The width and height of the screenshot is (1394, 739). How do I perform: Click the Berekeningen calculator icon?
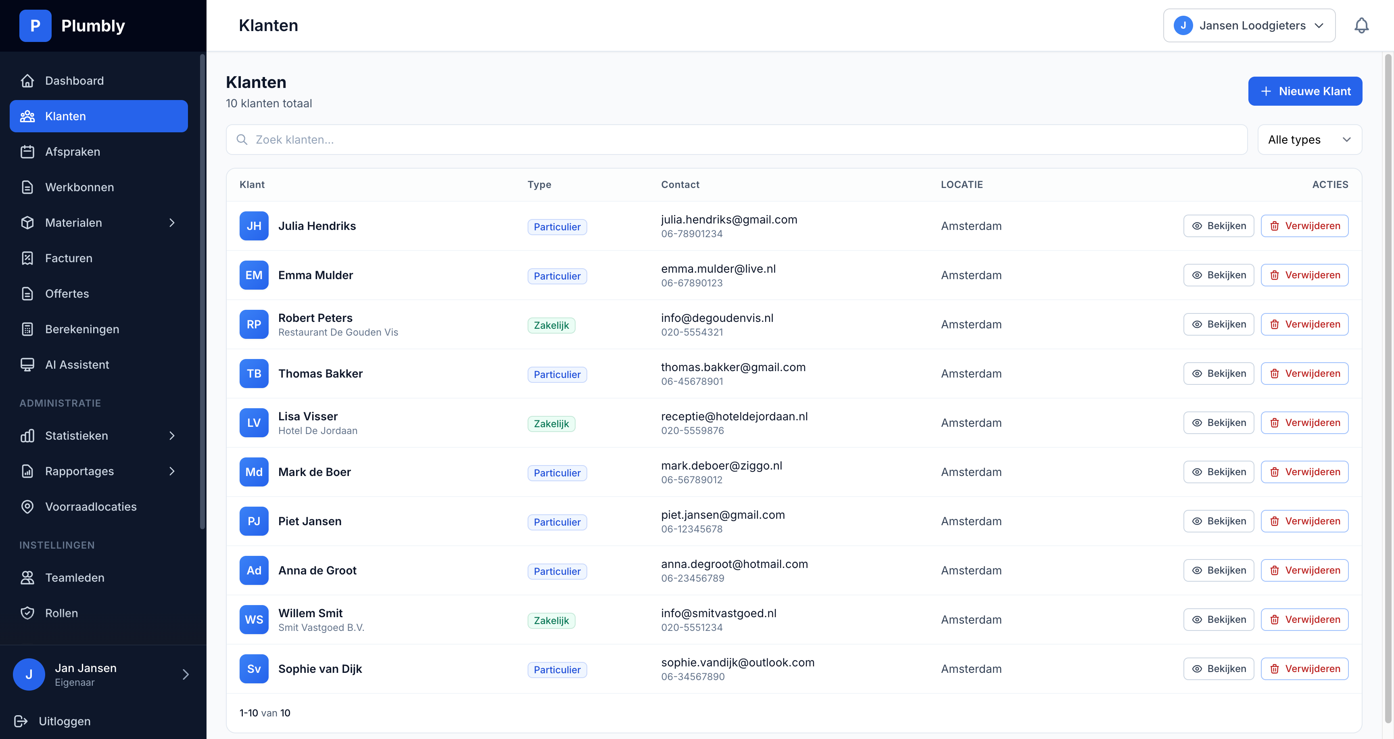click(x=27, y=329)
